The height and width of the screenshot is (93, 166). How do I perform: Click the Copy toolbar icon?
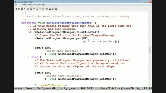pos(40,9)
